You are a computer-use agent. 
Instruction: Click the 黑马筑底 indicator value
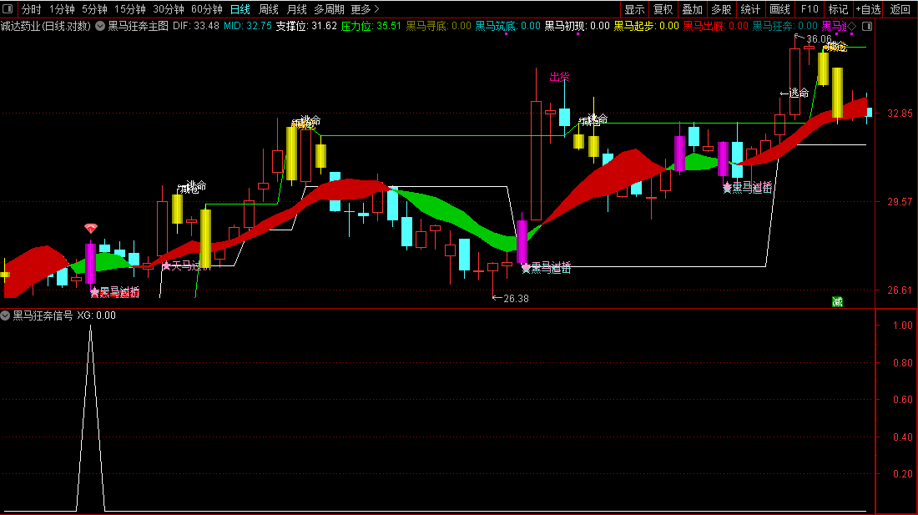pos(507,27)
